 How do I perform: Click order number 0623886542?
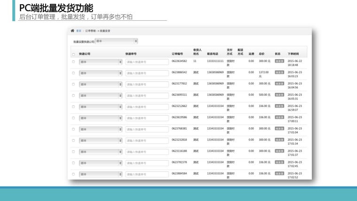click(179, 72)
